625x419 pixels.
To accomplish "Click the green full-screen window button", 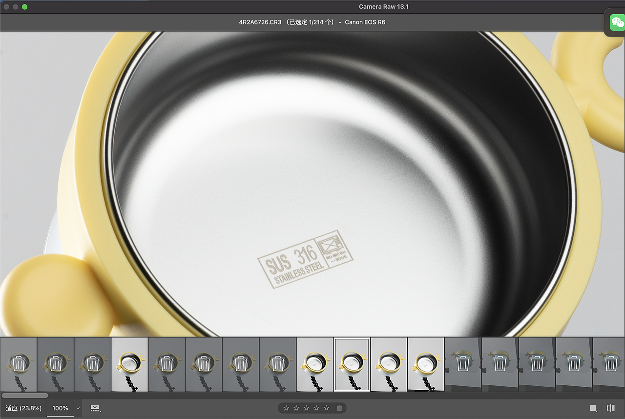I will [x=25, y=7].
